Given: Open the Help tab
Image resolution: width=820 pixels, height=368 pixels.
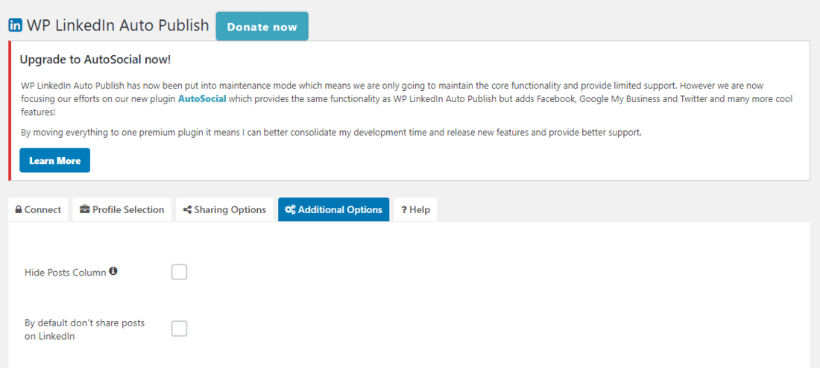Looking at the screenshot, I should [415, 210].
